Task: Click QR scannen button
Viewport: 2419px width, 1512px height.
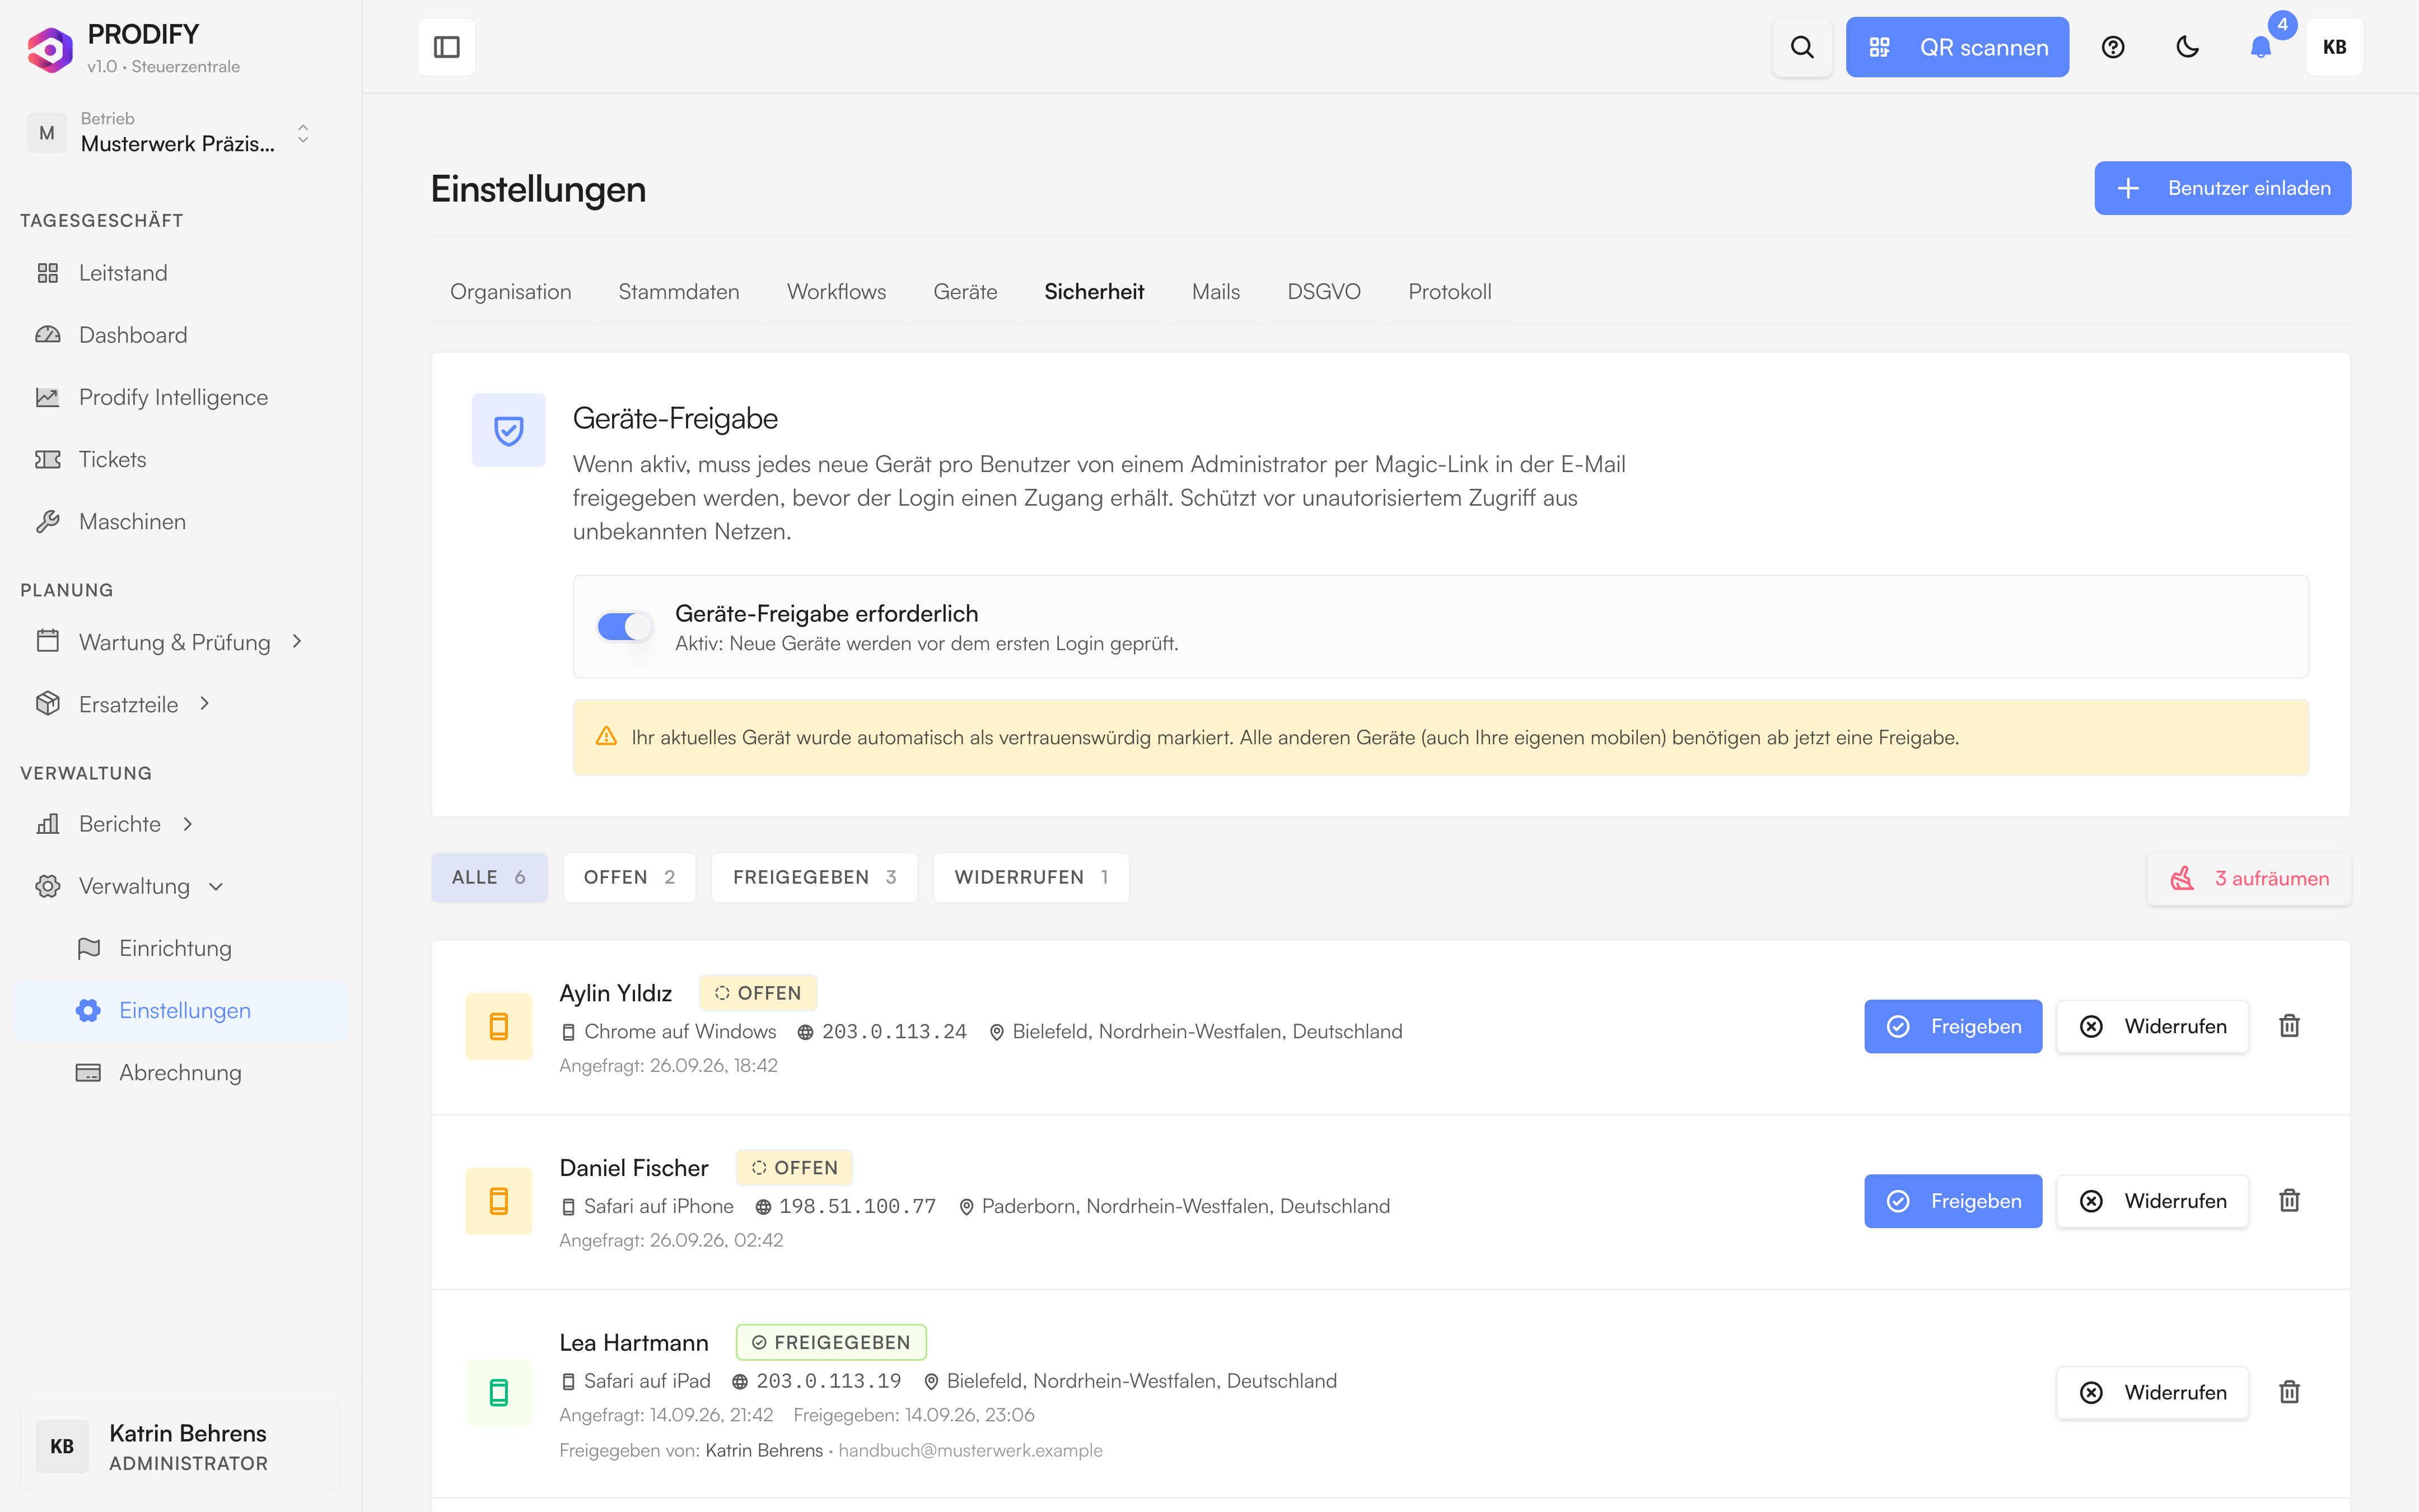Action: point(1957,47)
